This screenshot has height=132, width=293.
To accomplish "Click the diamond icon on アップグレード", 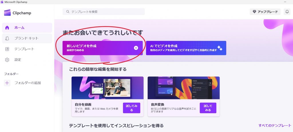I will click(x=254, y=11).
